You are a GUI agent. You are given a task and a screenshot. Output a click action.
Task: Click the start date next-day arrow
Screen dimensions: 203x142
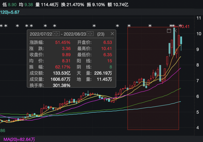tap(58, 34)
